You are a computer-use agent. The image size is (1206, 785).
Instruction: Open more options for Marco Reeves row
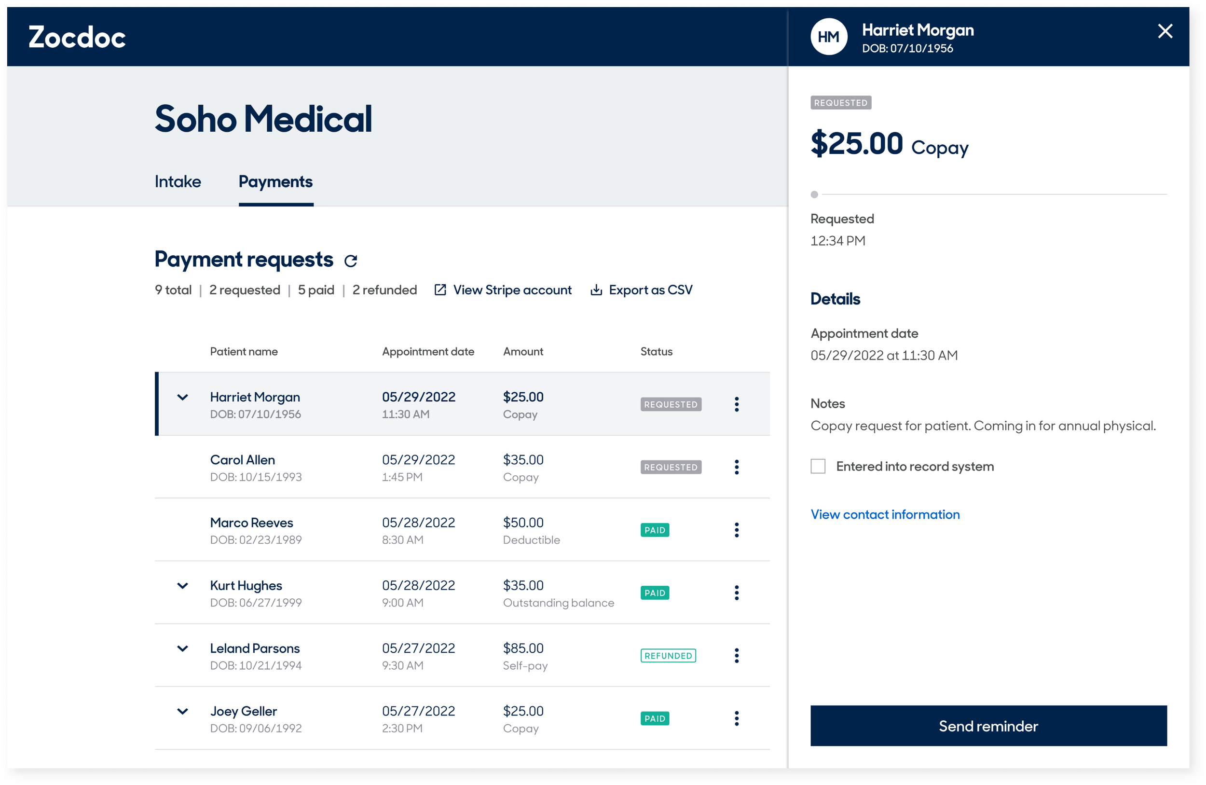(736, 530)
